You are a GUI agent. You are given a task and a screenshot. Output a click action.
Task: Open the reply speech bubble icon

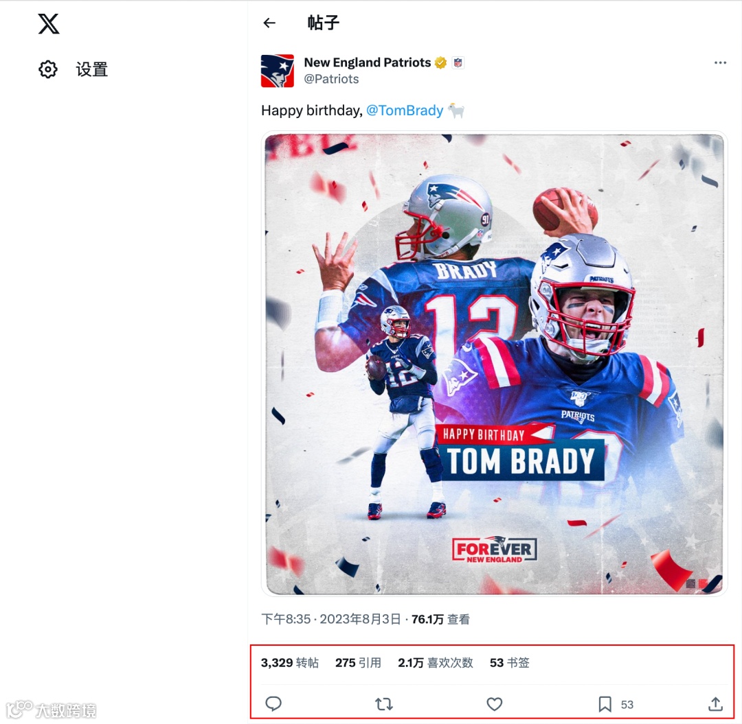[x=273, y=703]
